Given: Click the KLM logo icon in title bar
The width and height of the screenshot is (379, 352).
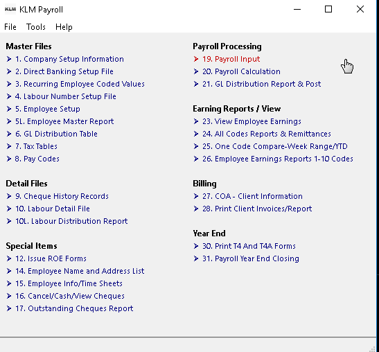Looking at the screenshot, I should [x=10, y=9].
